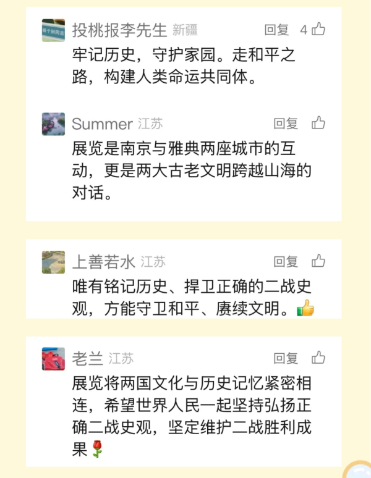The width and height of the screenshot is (371, 478).
Task: Reply to 投桃报李先生's comment
Action: pyautogui.click(x=276, y=30)
